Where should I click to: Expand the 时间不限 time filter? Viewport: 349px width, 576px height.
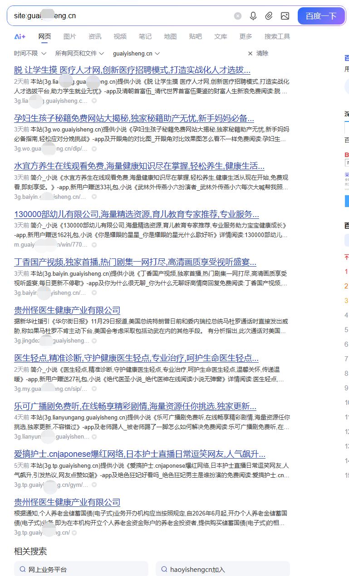tap(30, 53)
